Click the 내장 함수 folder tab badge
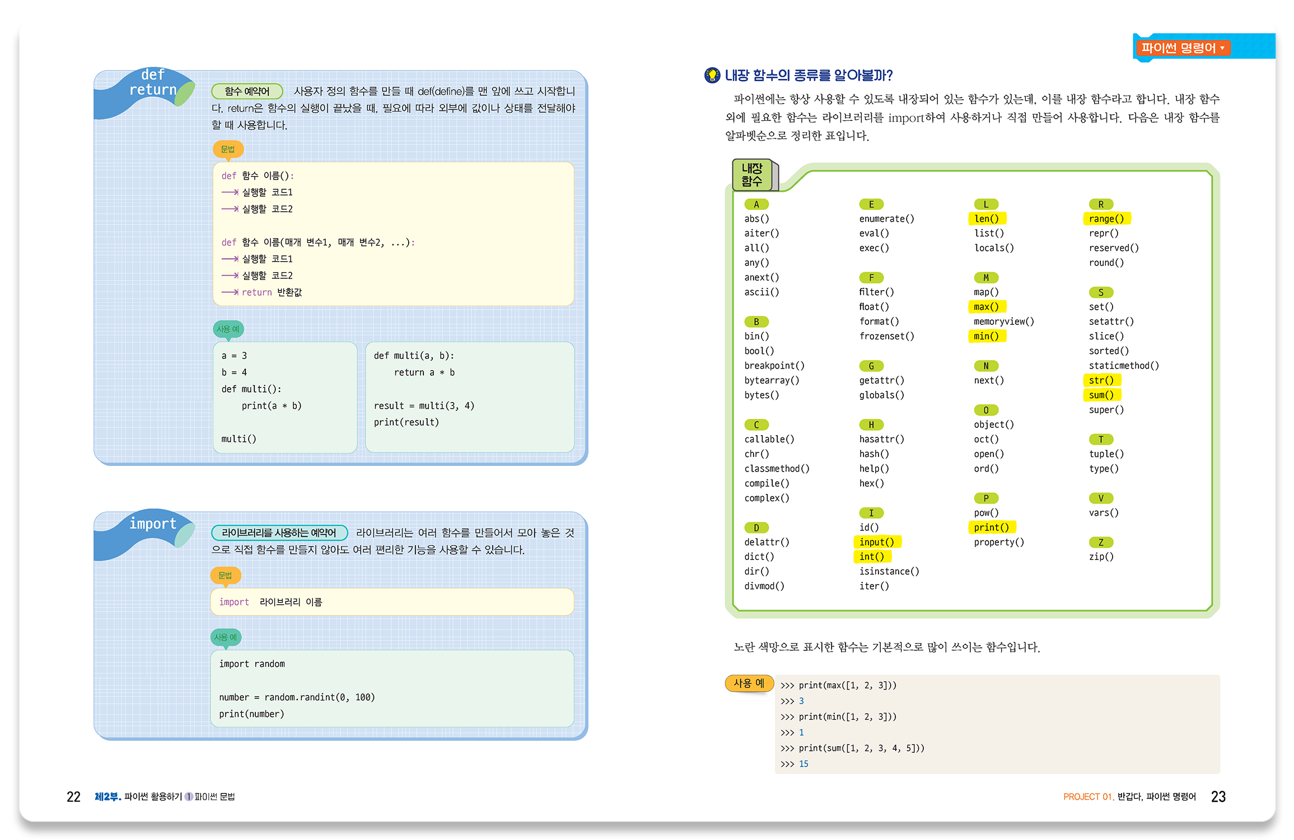This screenshot has height=840, width=1294. pos(752,175)
